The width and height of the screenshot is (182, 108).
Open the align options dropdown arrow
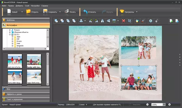pyautogui.click(x=85, y=21)
